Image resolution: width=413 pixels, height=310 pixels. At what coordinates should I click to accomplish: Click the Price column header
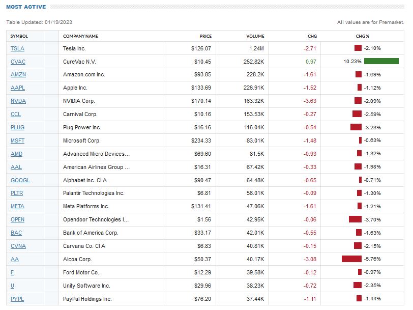tap(205, 36)
